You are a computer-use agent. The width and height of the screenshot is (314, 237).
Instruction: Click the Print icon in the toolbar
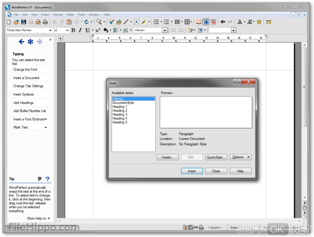tap(45, 22)
